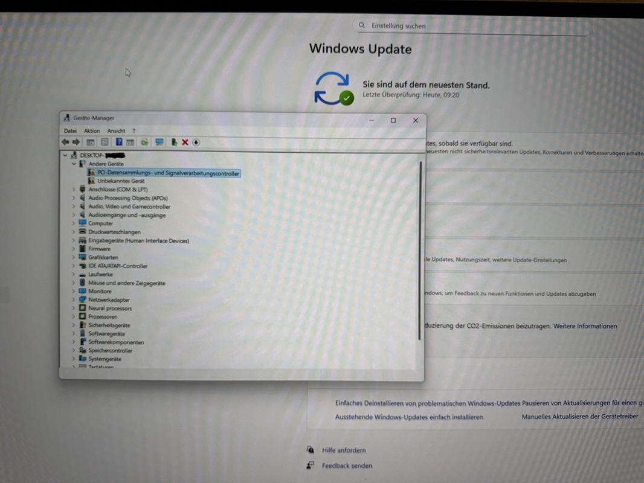Click the Druckwarteschlangen printer icon
Image resolution: width=644 pixels, height=483 pixels.
pos(83,231)
